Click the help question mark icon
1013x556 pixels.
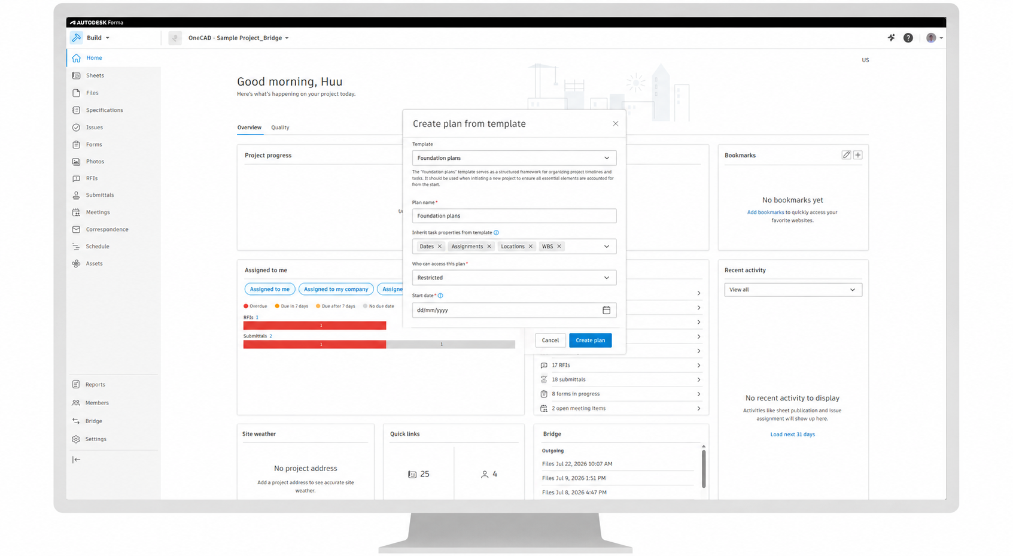908,38
